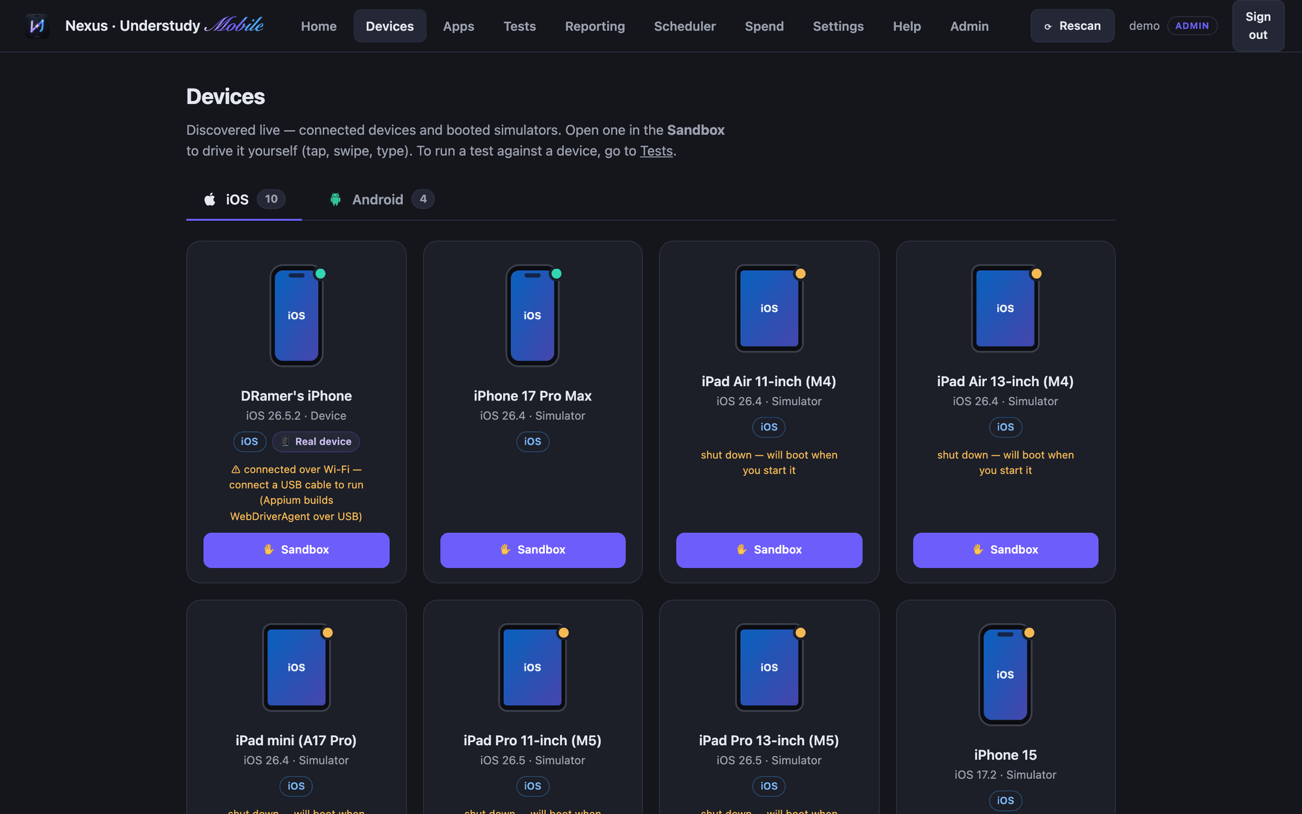The image size is (1302, 814).
Task: Click the iOS badge on iPad mini card
Action: 296,786
